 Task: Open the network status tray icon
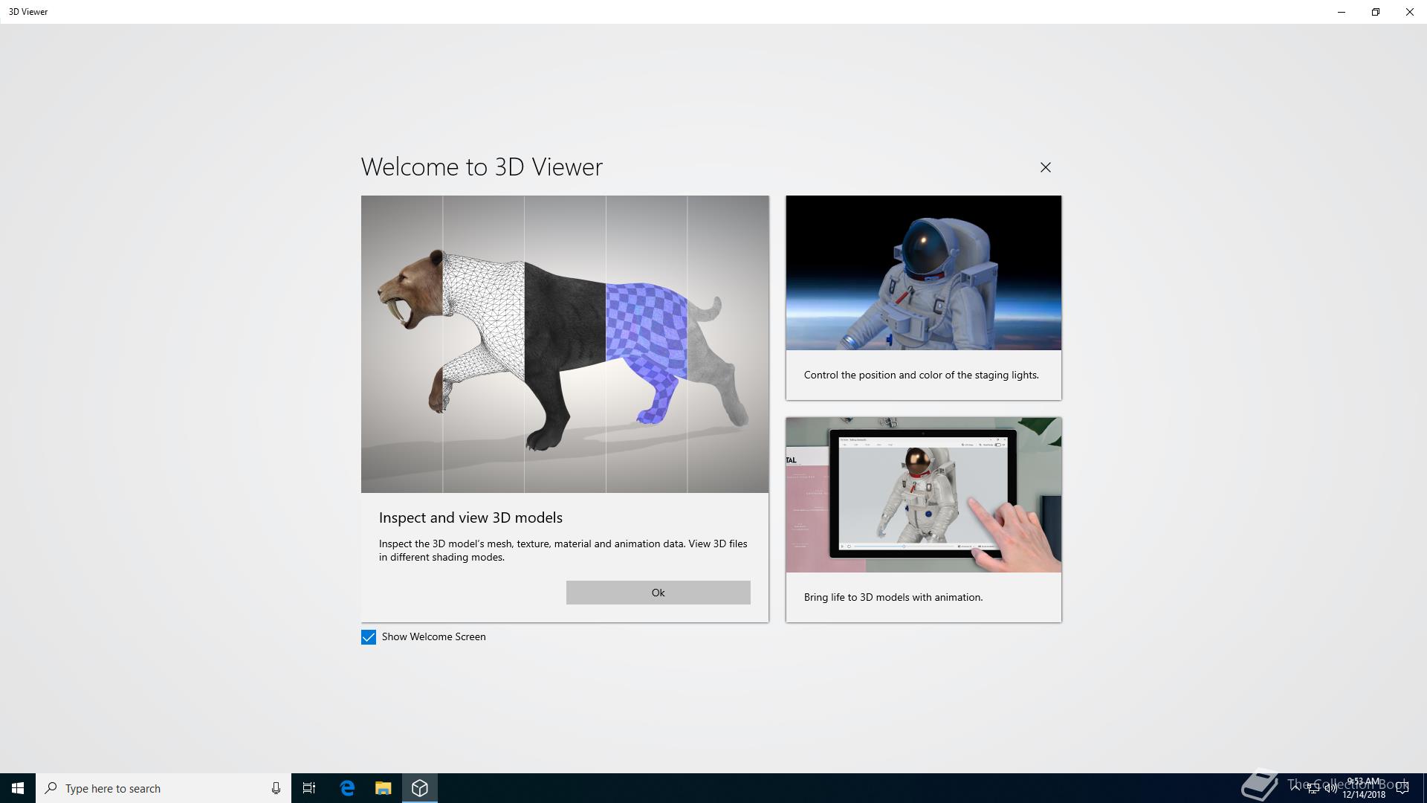[x=1313, y=789]
